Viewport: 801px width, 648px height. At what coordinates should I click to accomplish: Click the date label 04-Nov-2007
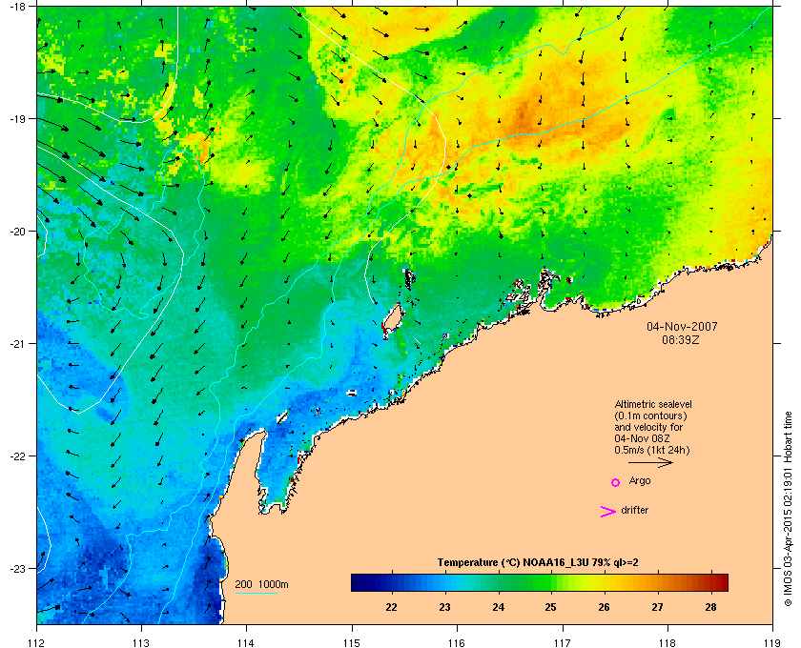click(682, 326)
